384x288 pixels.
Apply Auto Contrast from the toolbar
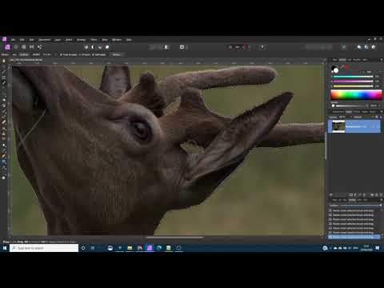(93, 47)
